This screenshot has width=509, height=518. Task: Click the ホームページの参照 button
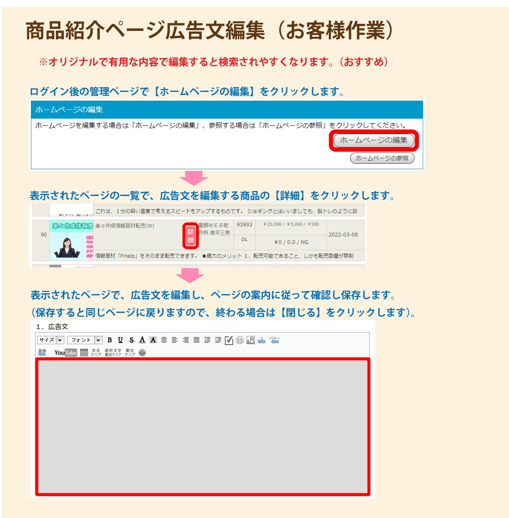point(382,158)
